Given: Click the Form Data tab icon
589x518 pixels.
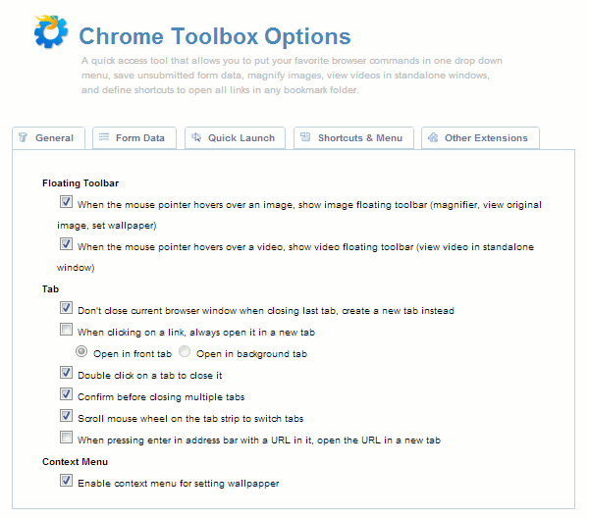Looking at the screenshot, I should pyautogui.click(x=103, y=138).
